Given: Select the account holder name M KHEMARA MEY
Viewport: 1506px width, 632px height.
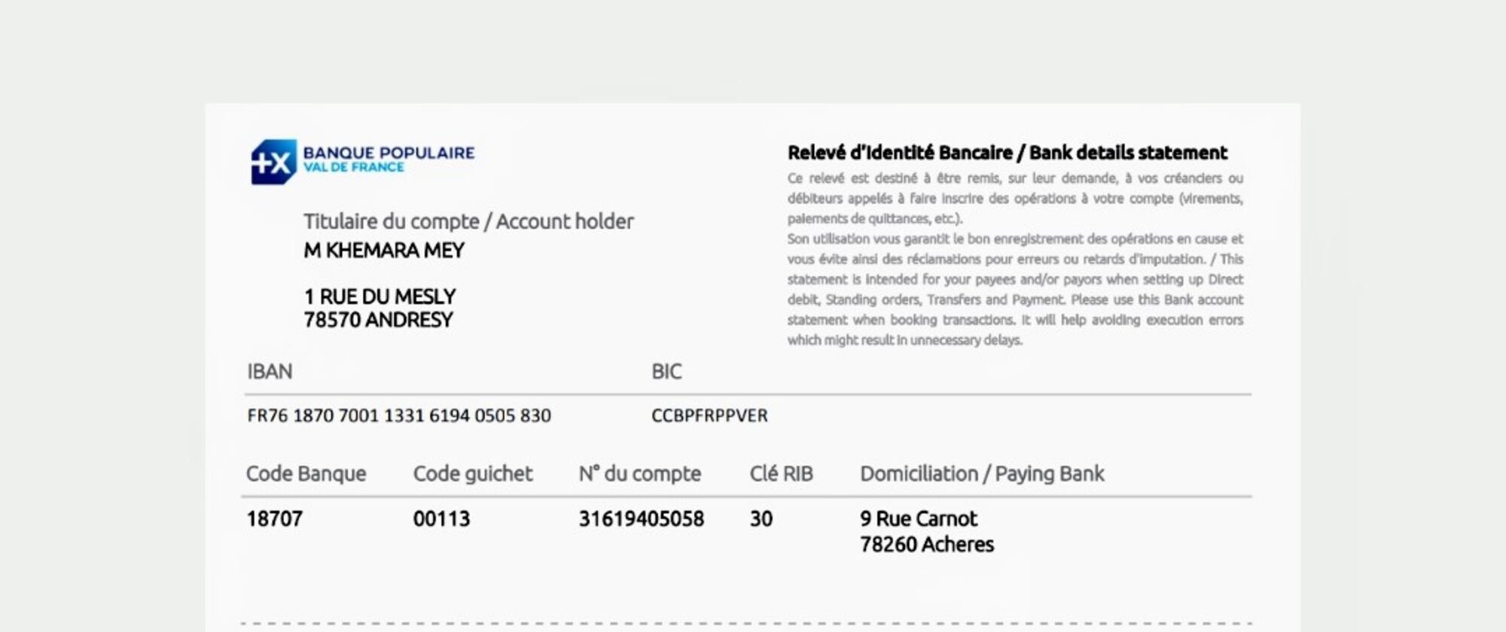Looking at the screenshot, I should tap(383, 251).
